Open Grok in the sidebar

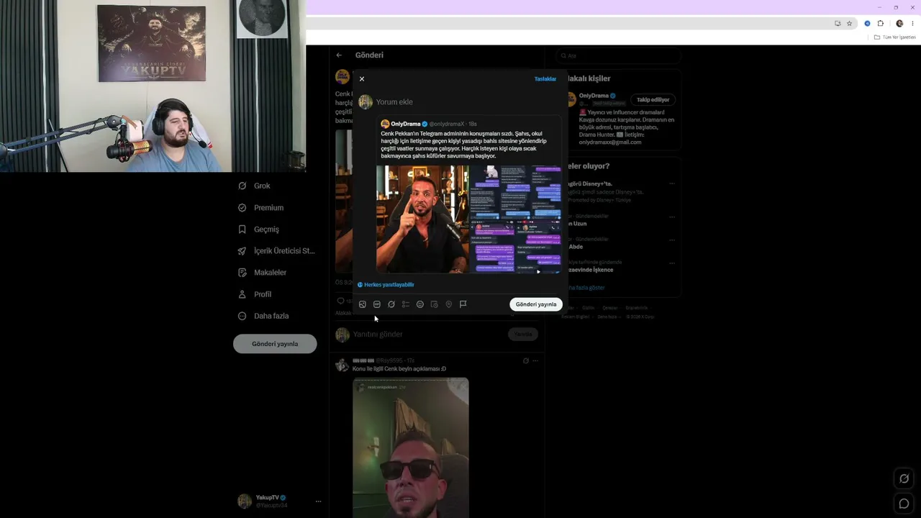(254, 186)
